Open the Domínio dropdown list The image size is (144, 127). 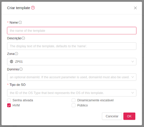[x=72, y=77]
